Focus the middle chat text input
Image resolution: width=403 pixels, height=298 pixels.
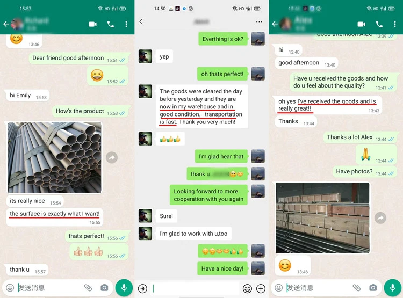pos(195,288)
